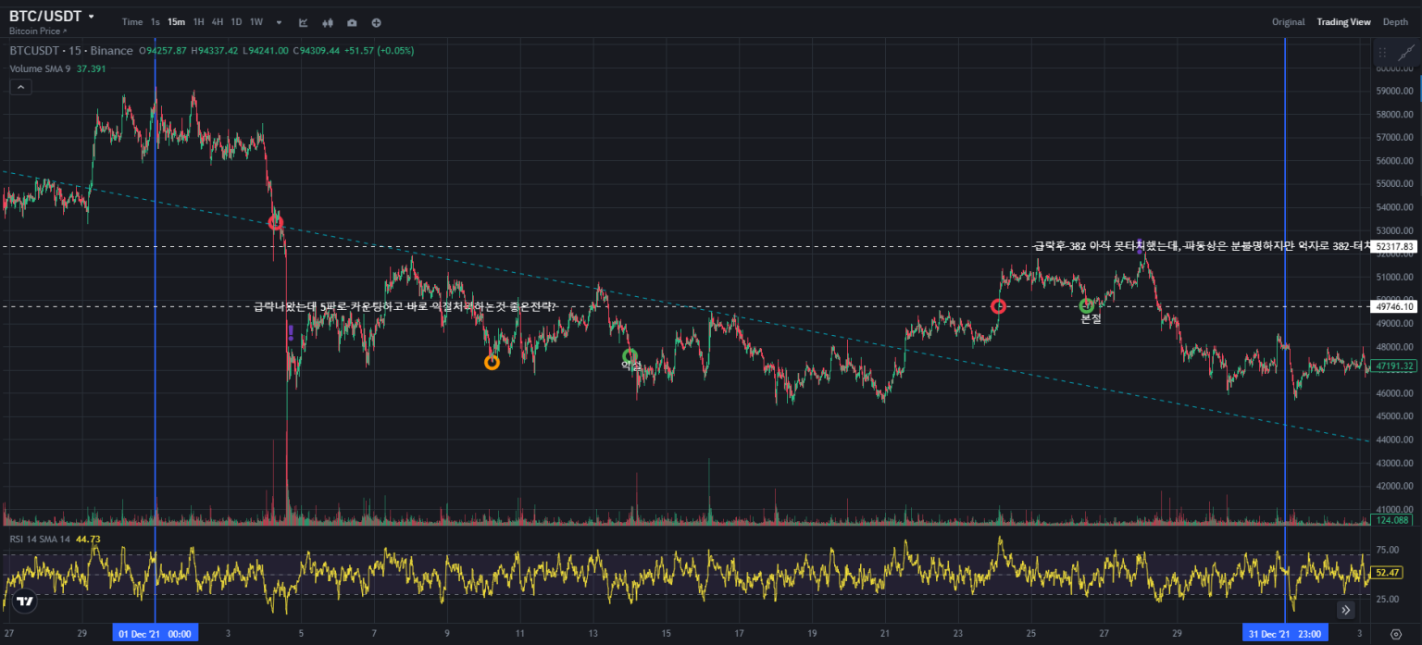The width and height of the screenshot is (1422, 645).
Task: Click the candlestick chart style icon
Action: click(328, 22)
